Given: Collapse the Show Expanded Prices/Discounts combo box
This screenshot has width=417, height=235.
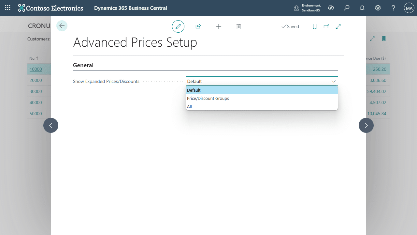Looking at the screenshot, I should tap(334, 81).
